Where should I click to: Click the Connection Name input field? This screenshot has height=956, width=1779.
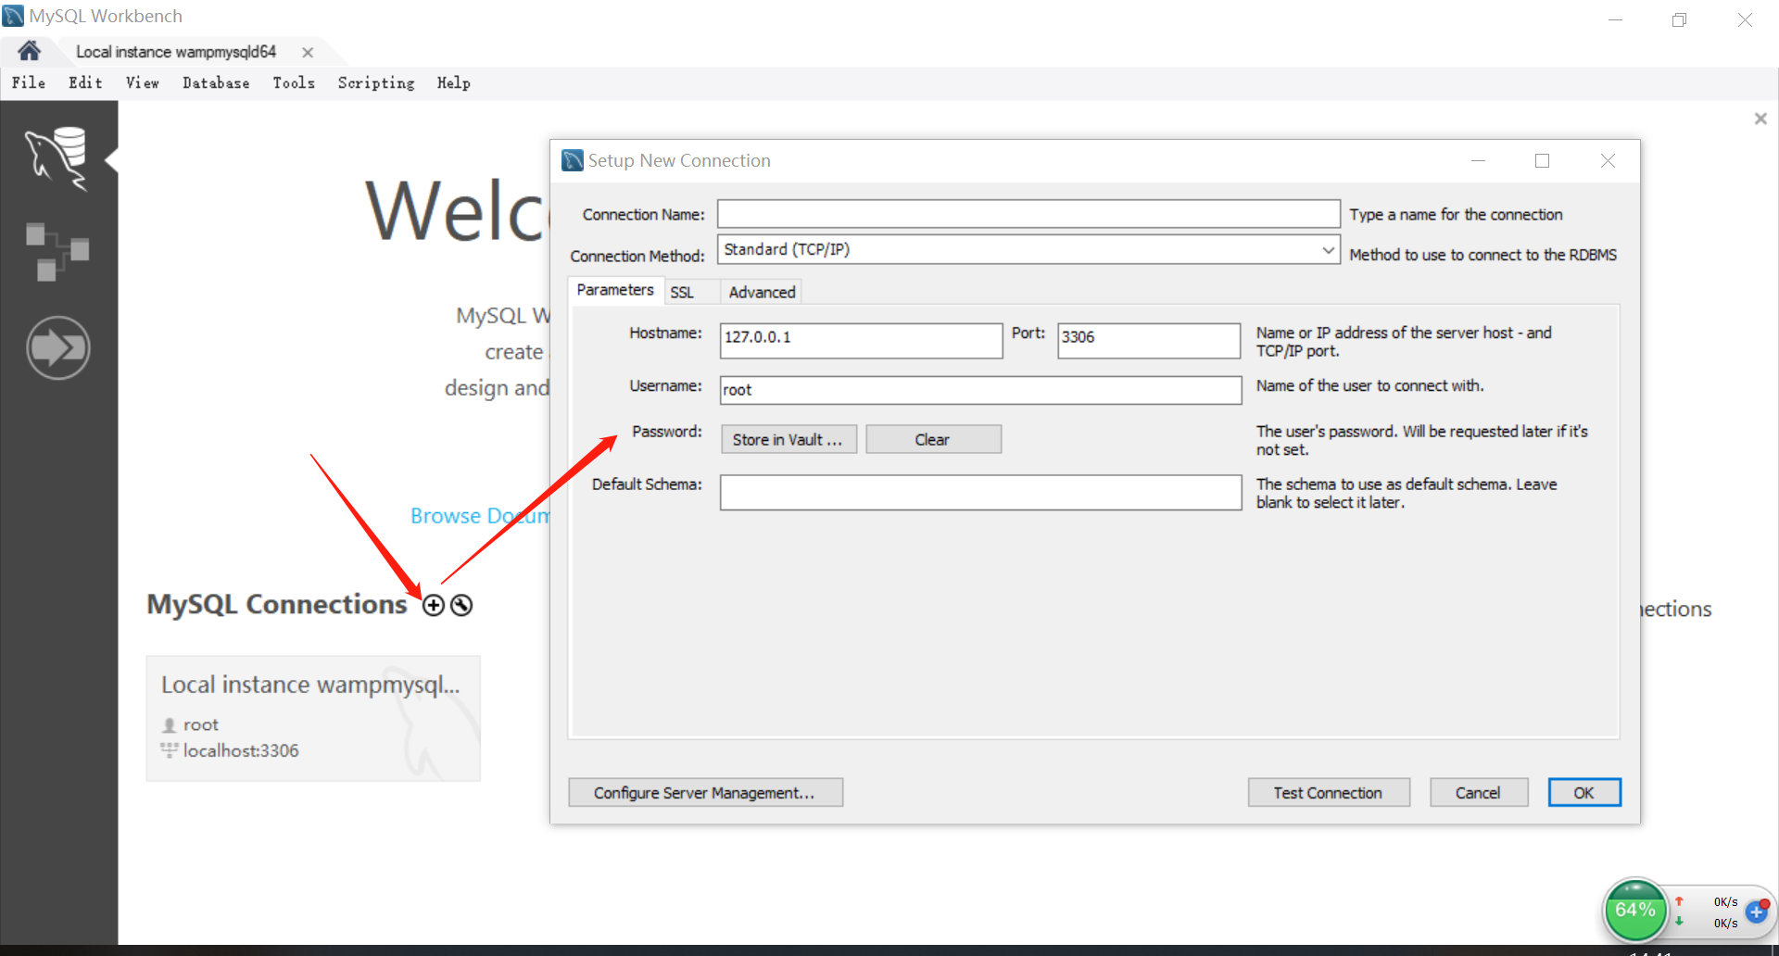tap(1028, 214)
